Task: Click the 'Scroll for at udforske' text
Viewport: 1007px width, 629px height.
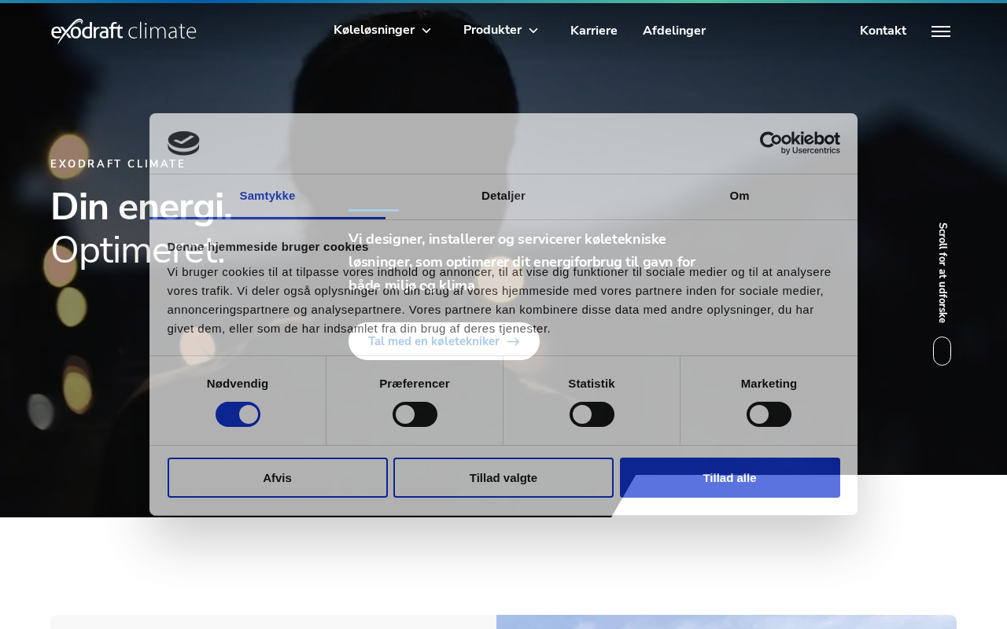Action: point(942,273)
